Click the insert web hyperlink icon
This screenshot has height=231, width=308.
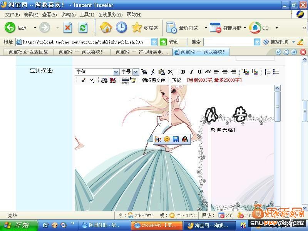pos(104,80)
